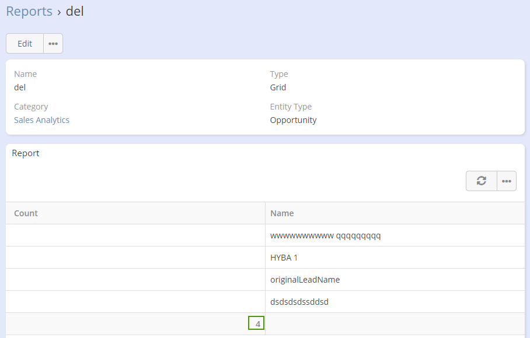
Task: Click the 'del' report title in breadcrumb
Action: (x=75, y=11)
